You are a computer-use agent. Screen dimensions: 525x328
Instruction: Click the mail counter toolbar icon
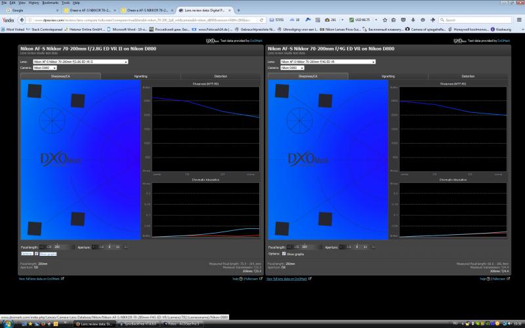point(277,20)
